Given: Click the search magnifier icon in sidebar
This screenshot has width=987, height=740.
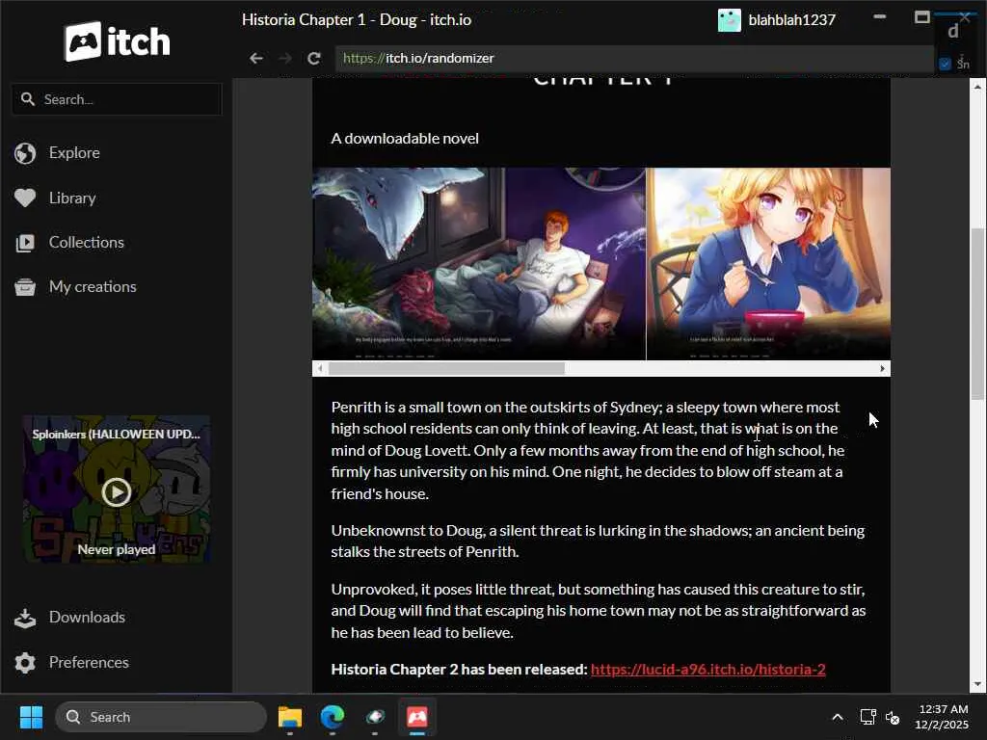Looking at the screenshot, I should 28,99.
